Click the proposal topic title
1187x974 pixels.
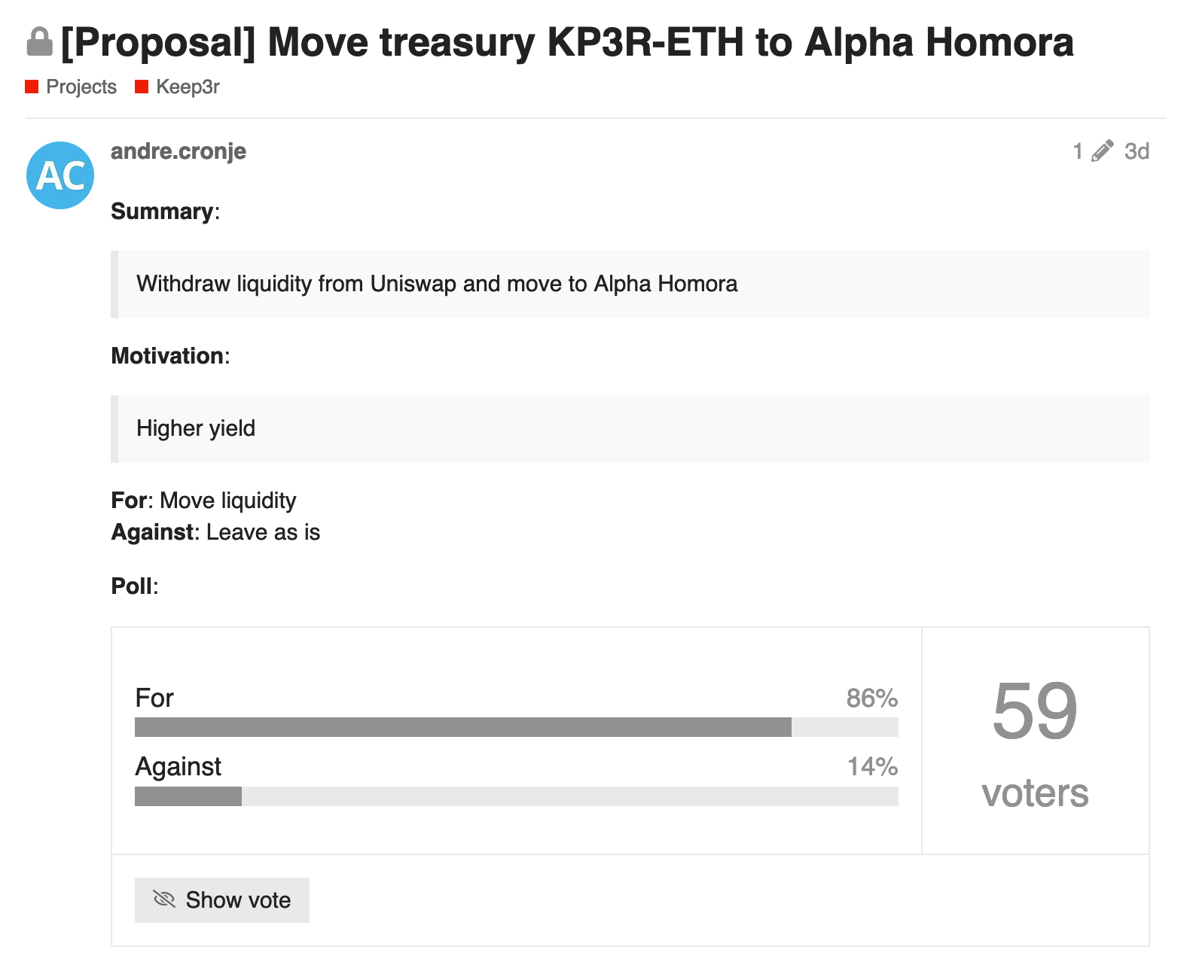tap(567, 42)
